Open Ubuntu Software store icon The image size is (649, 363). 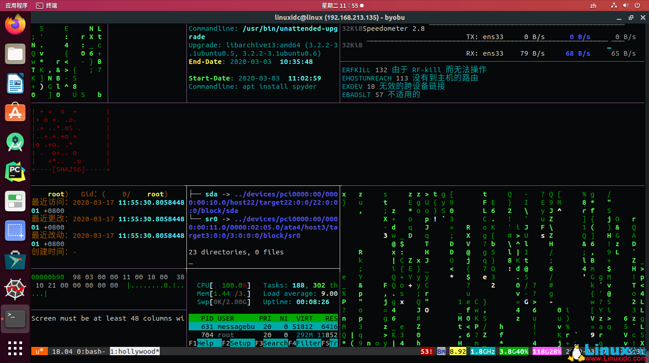click(15, 113)
